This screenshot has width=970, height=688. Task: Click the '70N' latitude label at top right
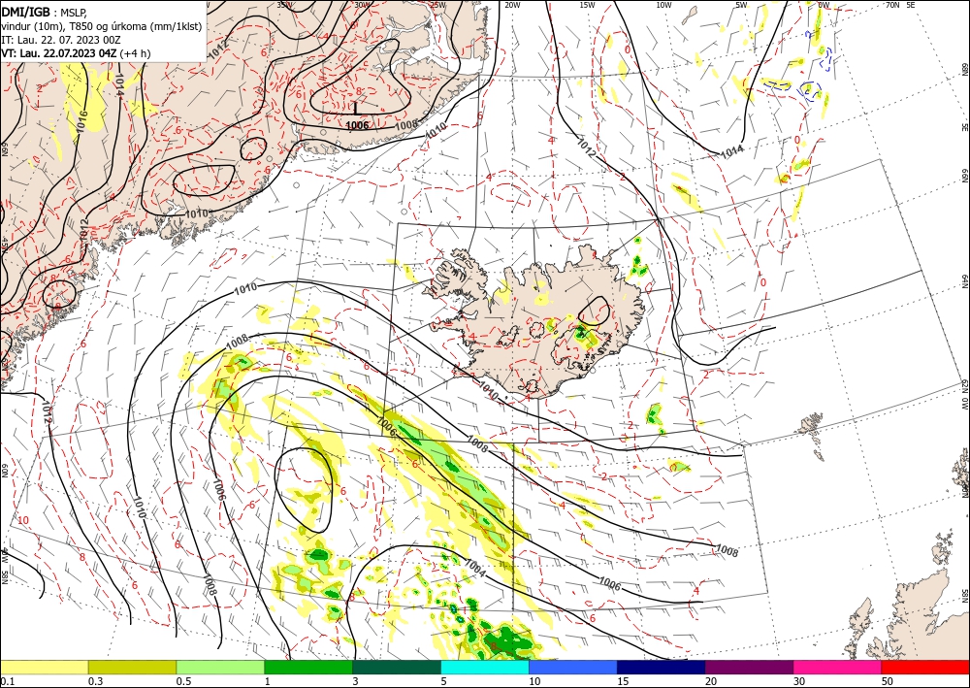pyautogui.click(x=892, y=4)
